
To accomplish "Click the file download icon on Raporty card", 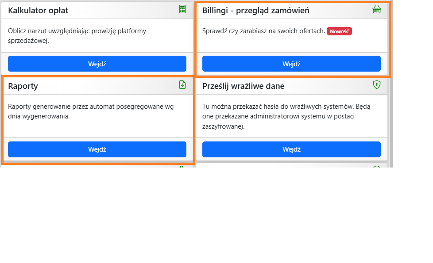I will 182,85.
